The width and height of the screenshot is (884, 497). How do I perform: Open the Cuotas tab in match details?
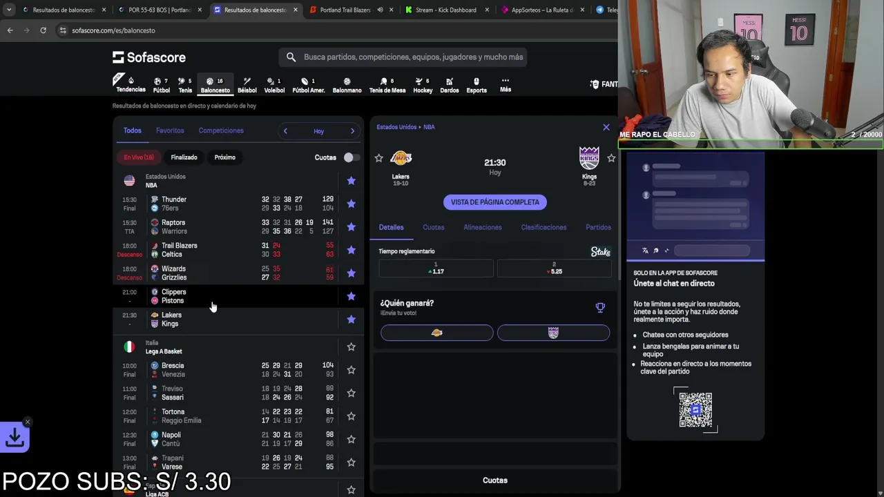[x=434, y=227]
